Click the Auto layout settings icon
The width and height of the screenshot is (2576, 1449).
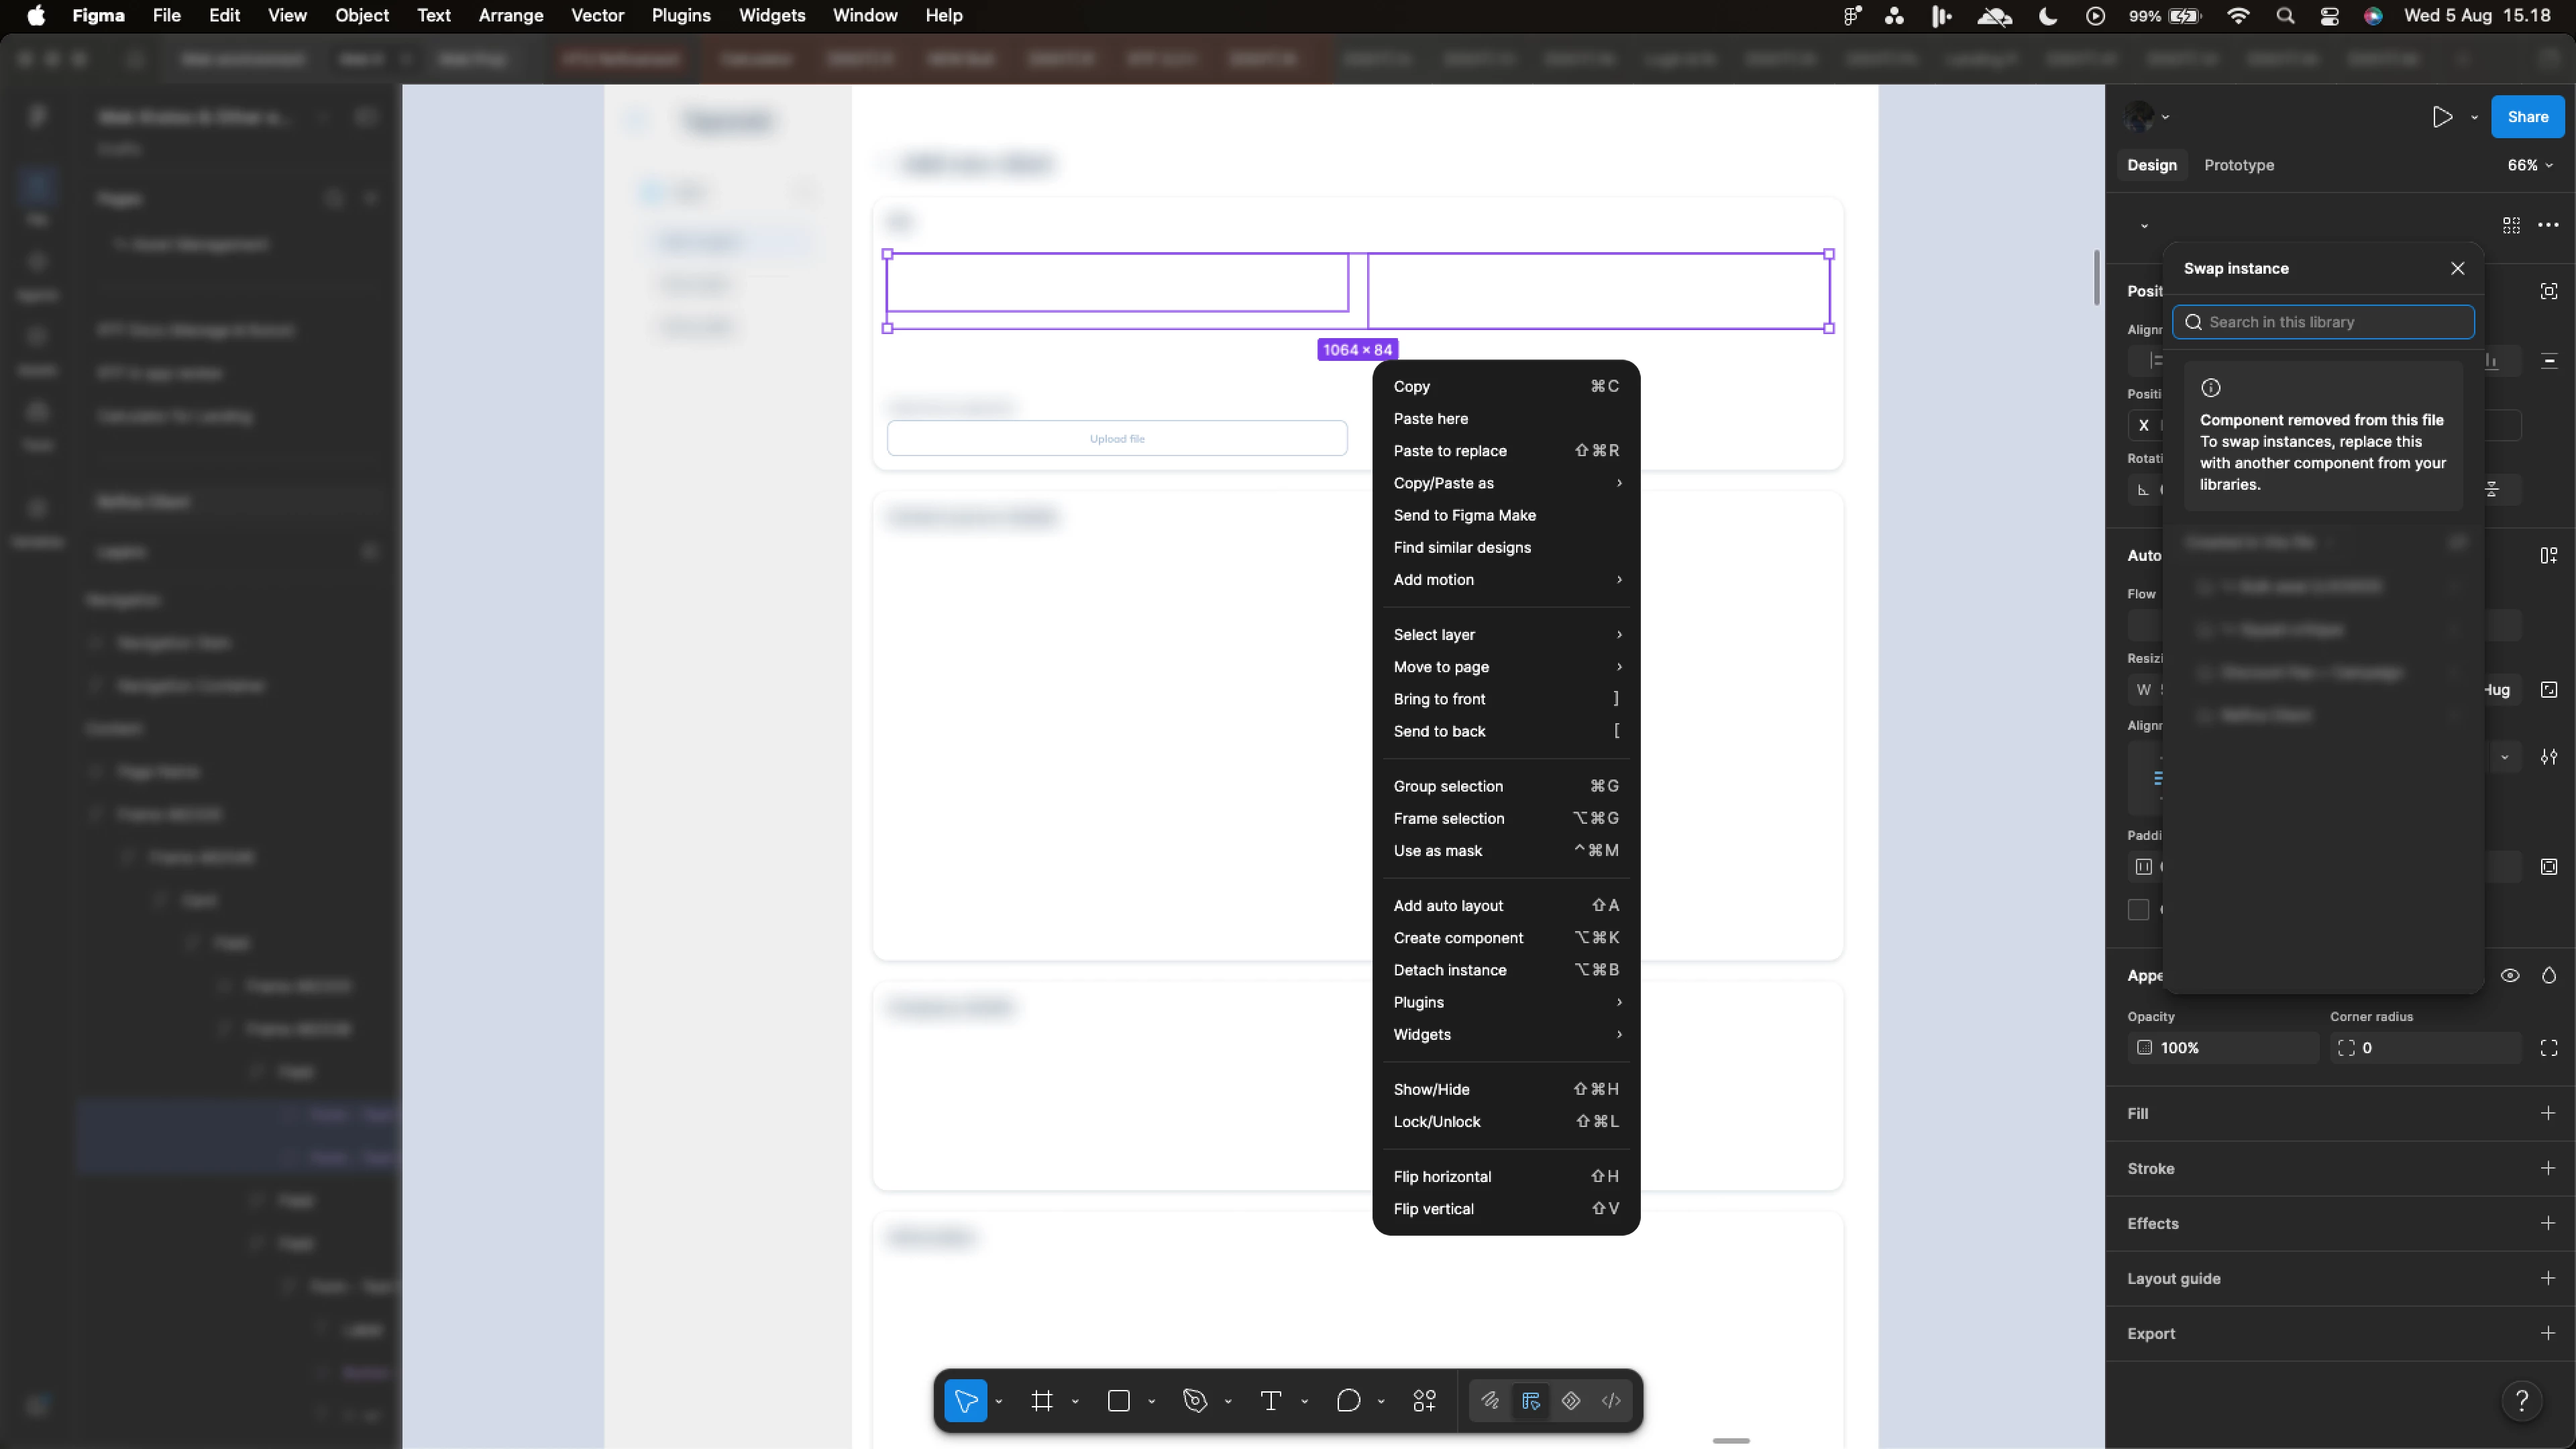[x=2549, y=555]
